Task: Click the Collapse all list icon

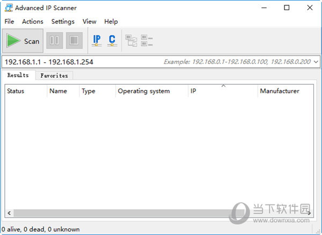Action: 147,40
